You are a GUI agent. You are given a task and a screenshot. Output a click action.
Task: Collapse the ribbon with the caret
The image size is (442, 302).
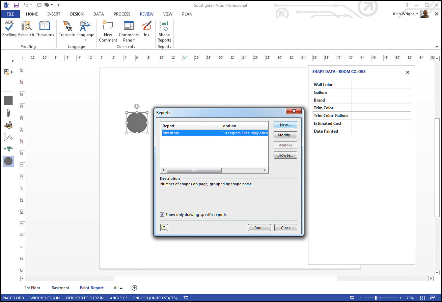(x=437, y=46)
